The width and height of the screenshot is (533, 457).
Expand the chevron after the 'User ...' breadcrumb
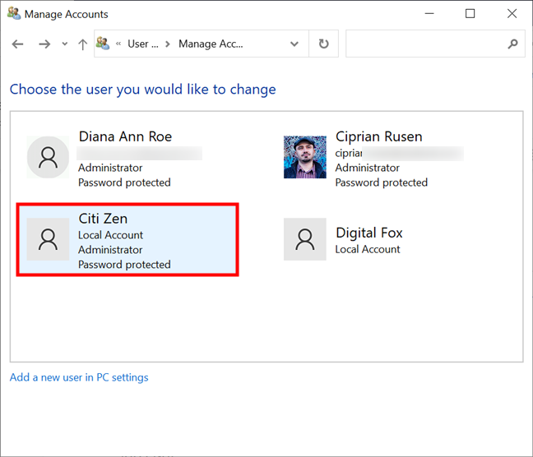pyautogui.click(x=168, y=44)
